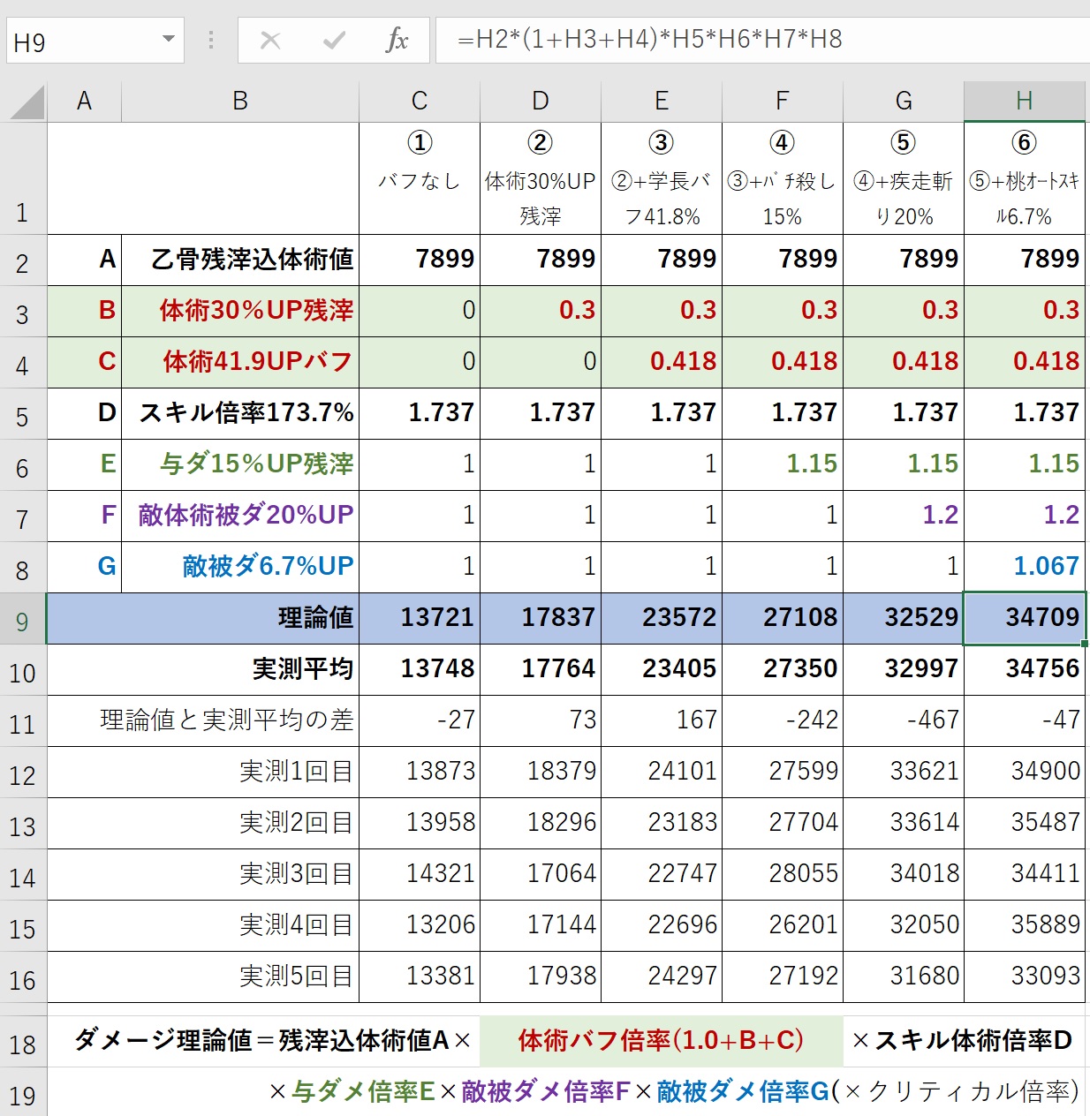Screen dimensions: 1090x1116
Task: Select column C header
Action: (419, 102)
